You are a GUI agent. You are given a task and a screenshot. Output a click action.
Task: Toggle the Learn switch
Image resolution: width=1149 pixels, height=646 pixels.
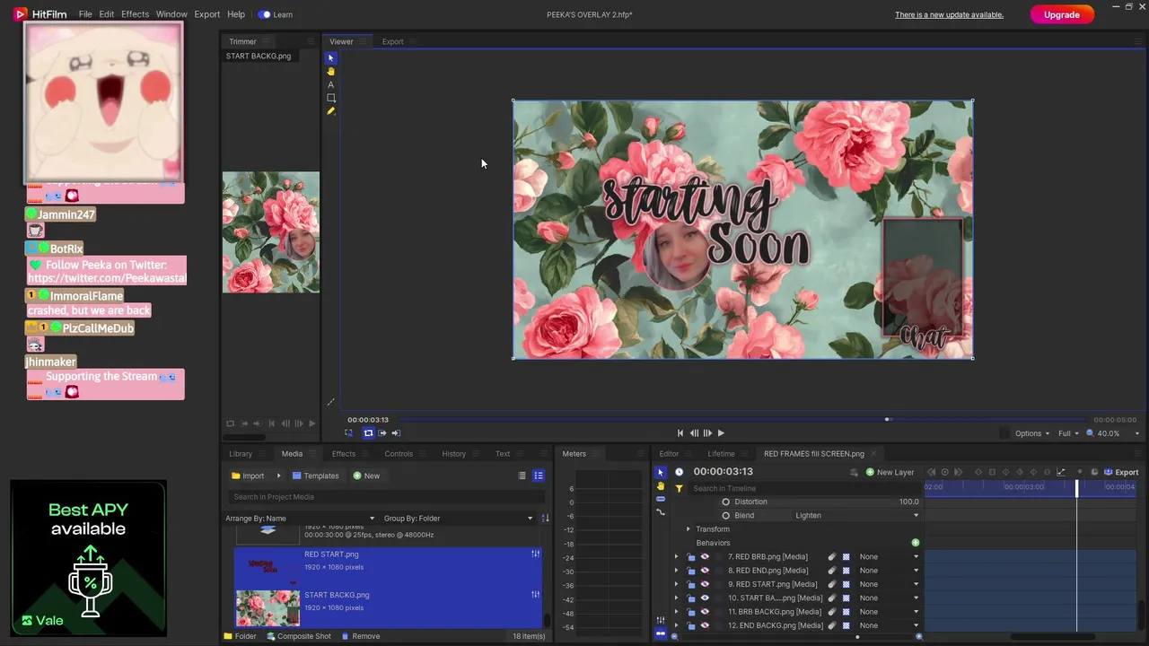(264, 14)
